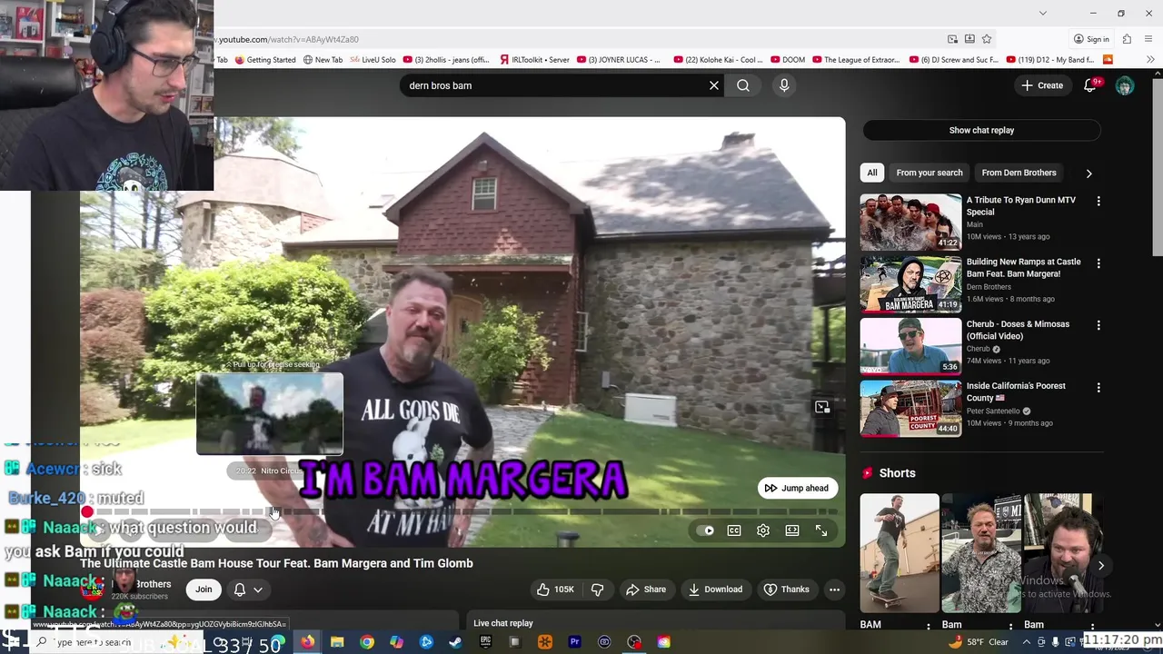The height and width of the screenshot is (654, 1163).
Task: Open Premiere Pro from the taskbar
Action: [574, 642]
